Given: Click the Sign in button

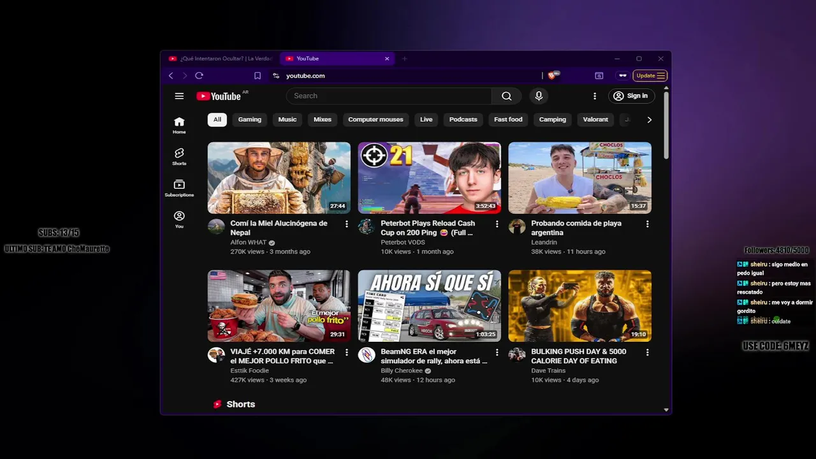Looking at the screenshot, I should 631,96.
